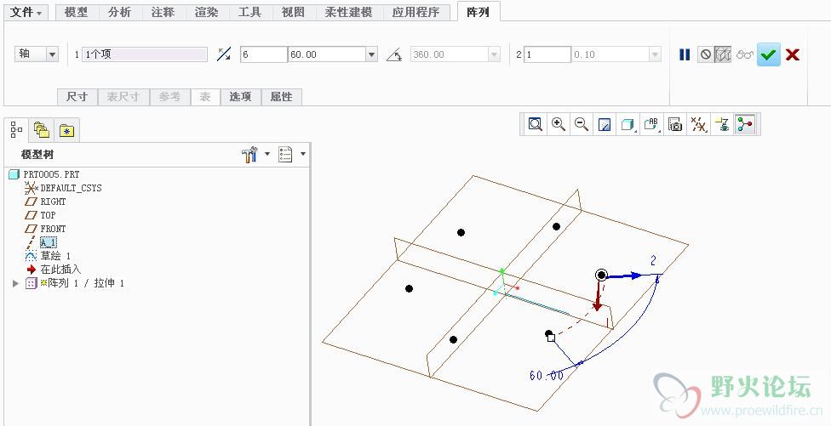The image size is (831, 426).
Task: Click the Repaint icon
Action: pyautogui.click(x=605, y=124)
